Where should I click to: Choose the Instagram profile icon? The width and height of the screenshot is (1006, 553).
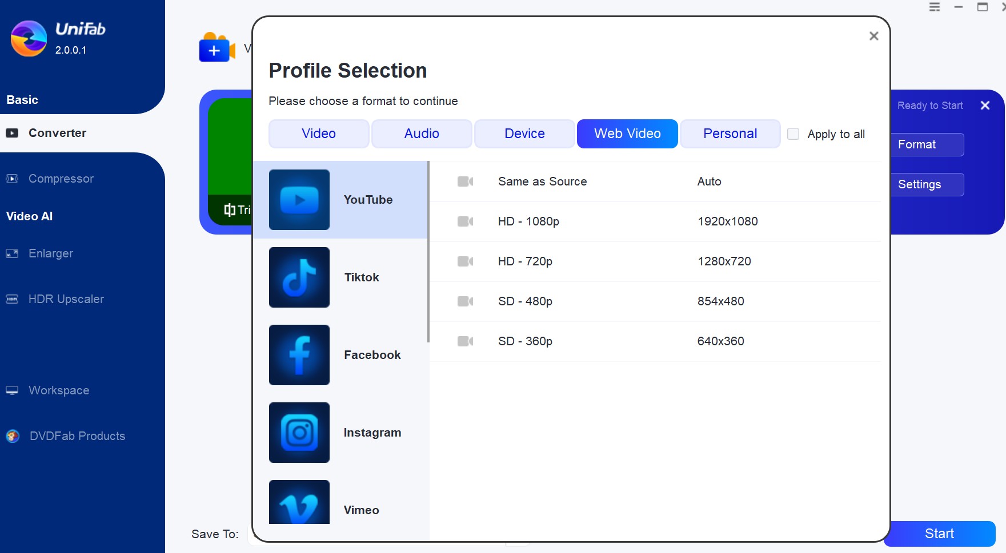point(299,433)
